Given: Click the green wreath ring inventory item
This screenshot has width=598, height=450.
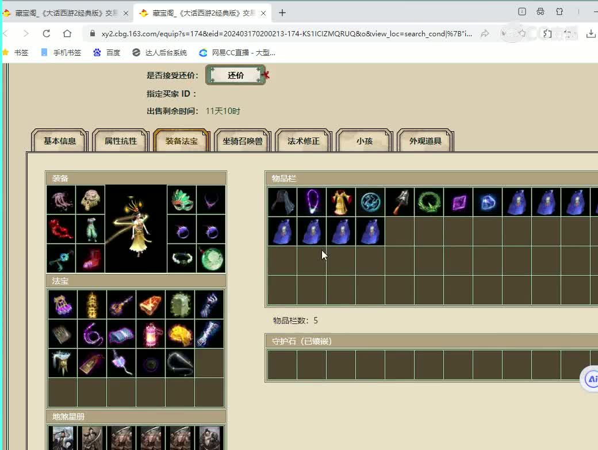Looking at the screenshot, I should click(429, 201).
